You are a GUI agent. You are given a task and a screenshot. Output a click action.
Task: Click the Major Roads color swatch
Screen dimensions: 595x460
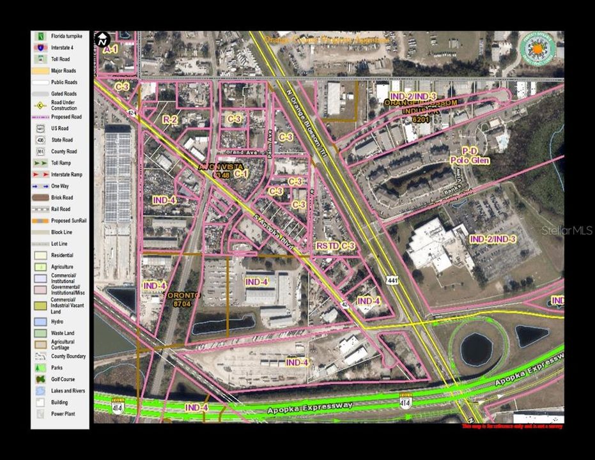click(x=40, y=70)
